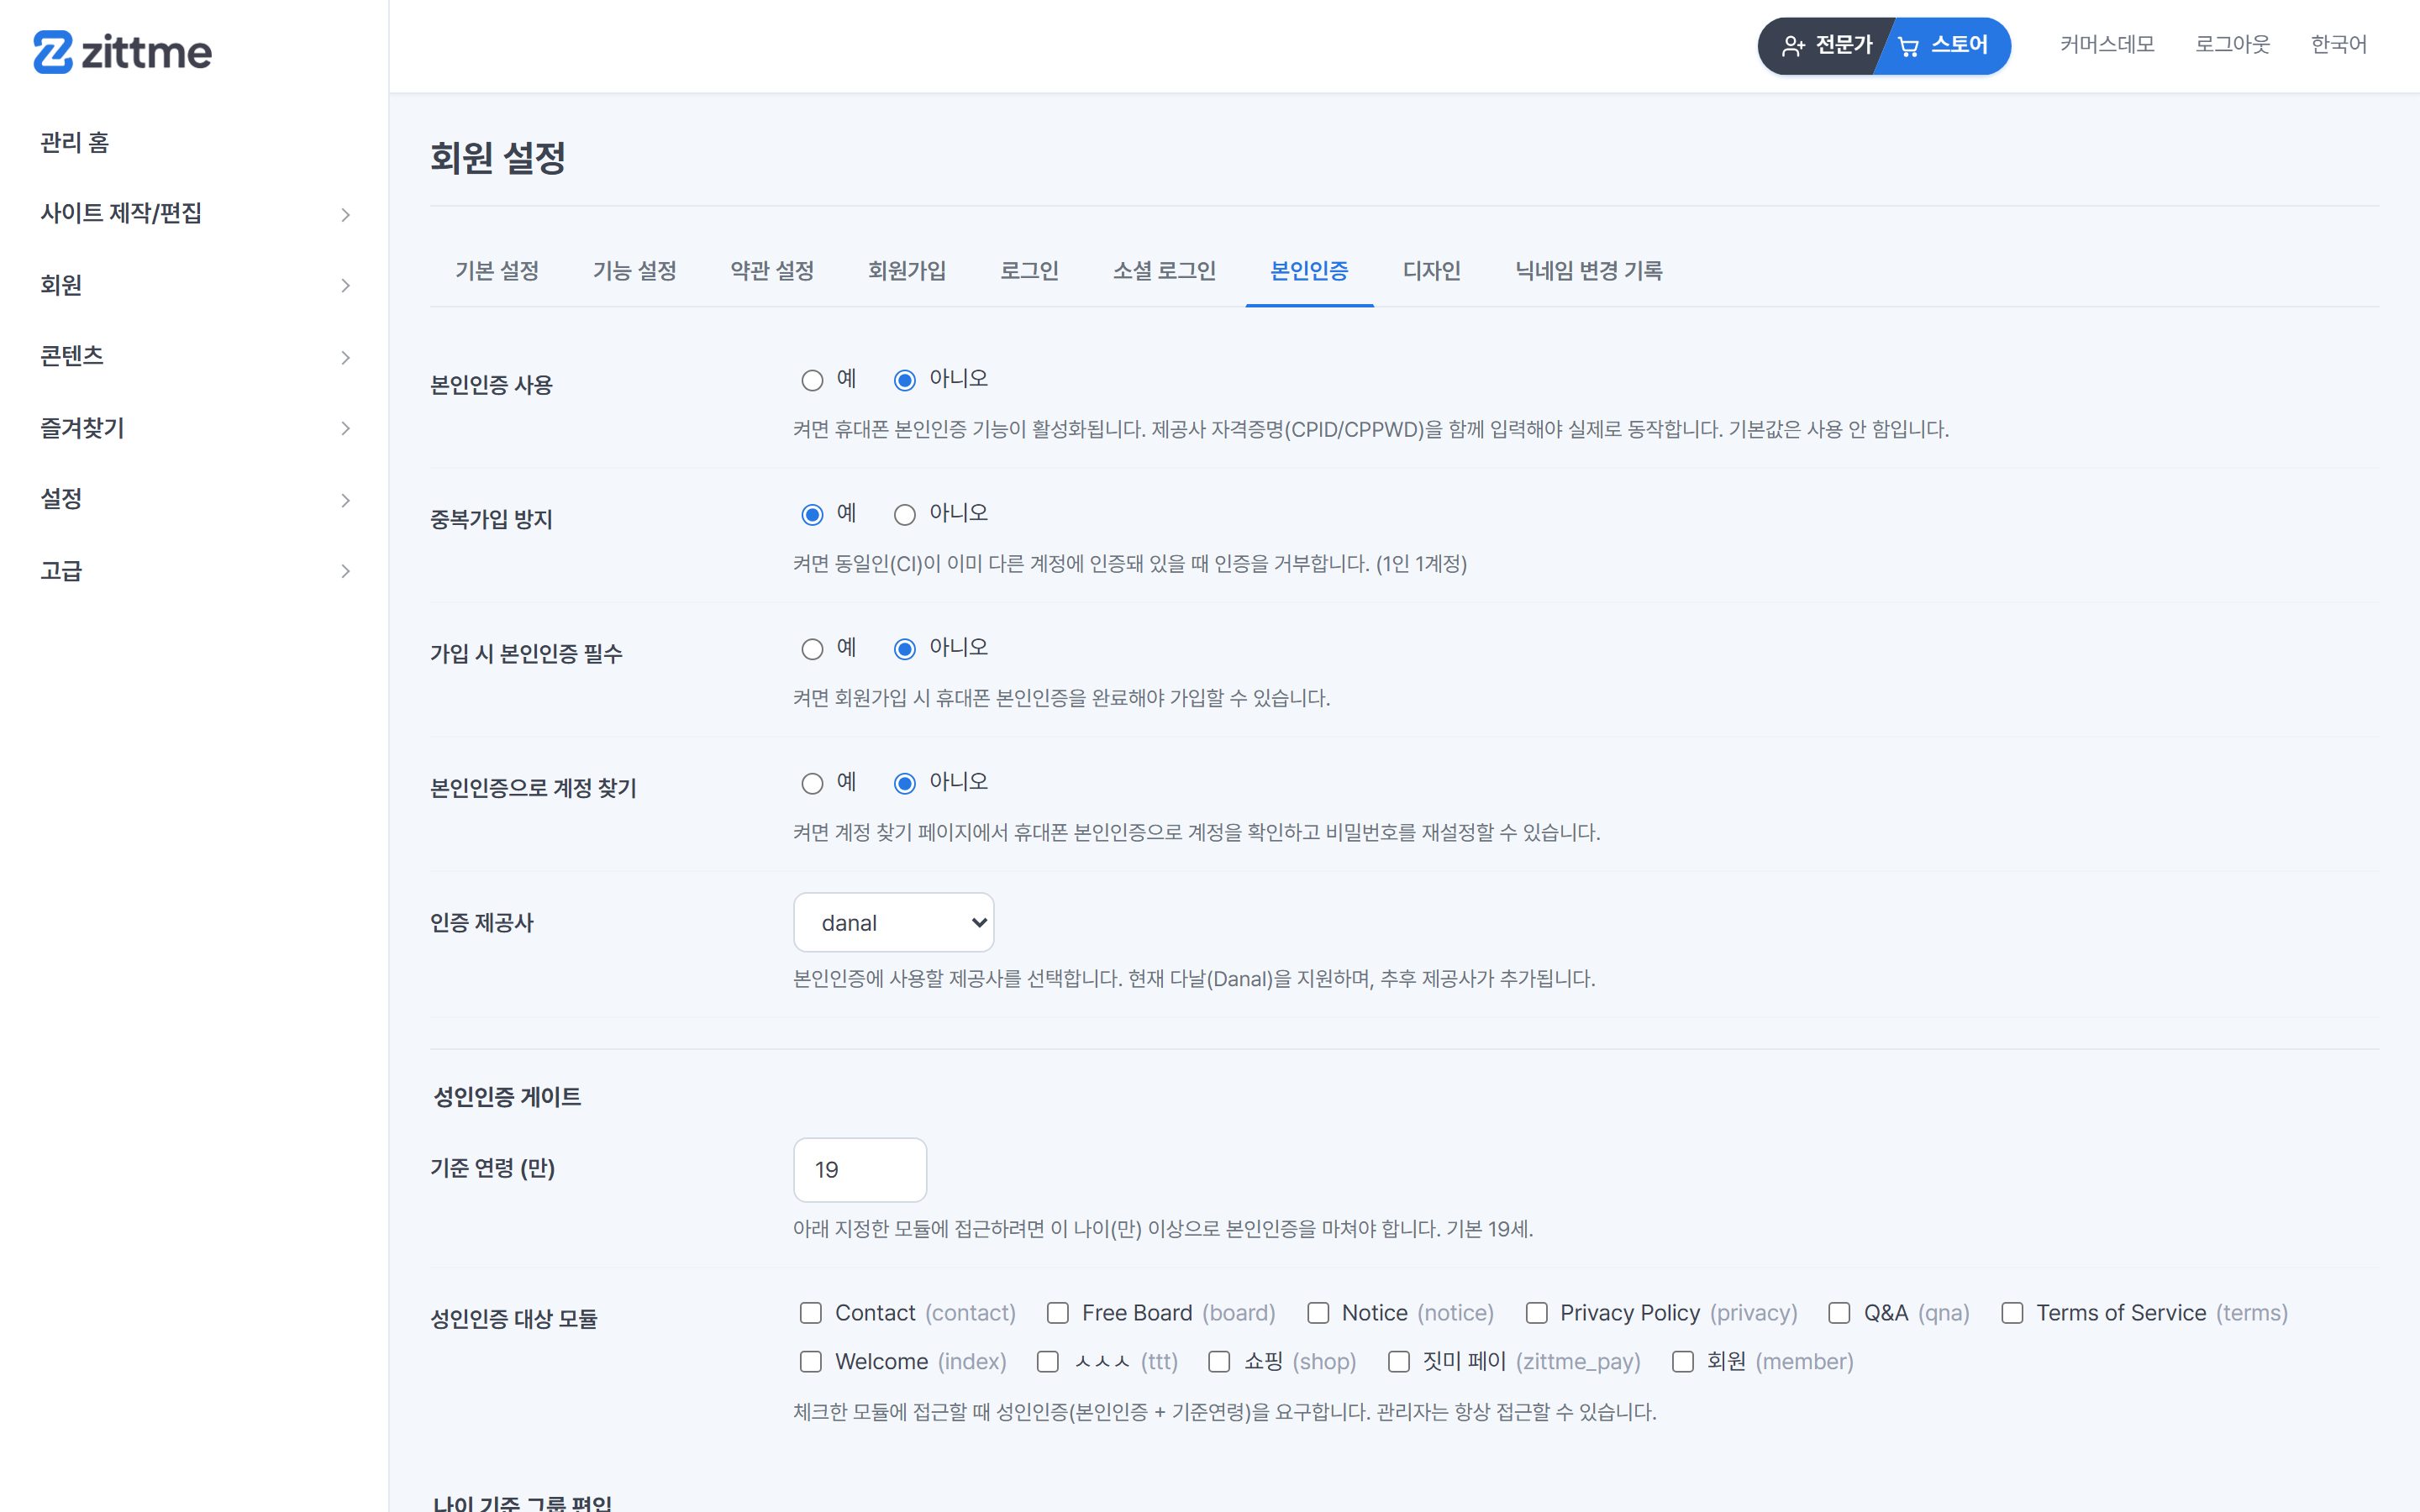
Task: Click the 커머스데모 link
Action: [x=2107, y=45]
